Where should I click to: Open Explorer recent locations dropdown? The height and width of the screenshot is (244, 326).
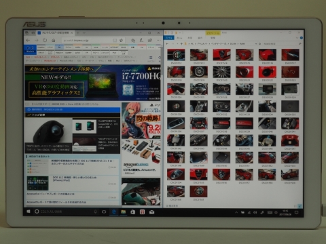(x=177, y=43)
